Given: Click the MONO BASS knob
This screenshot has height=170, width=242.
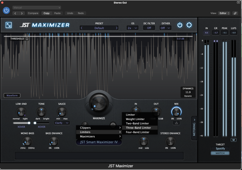Looking at the screenshot, I should pos(28,141).
